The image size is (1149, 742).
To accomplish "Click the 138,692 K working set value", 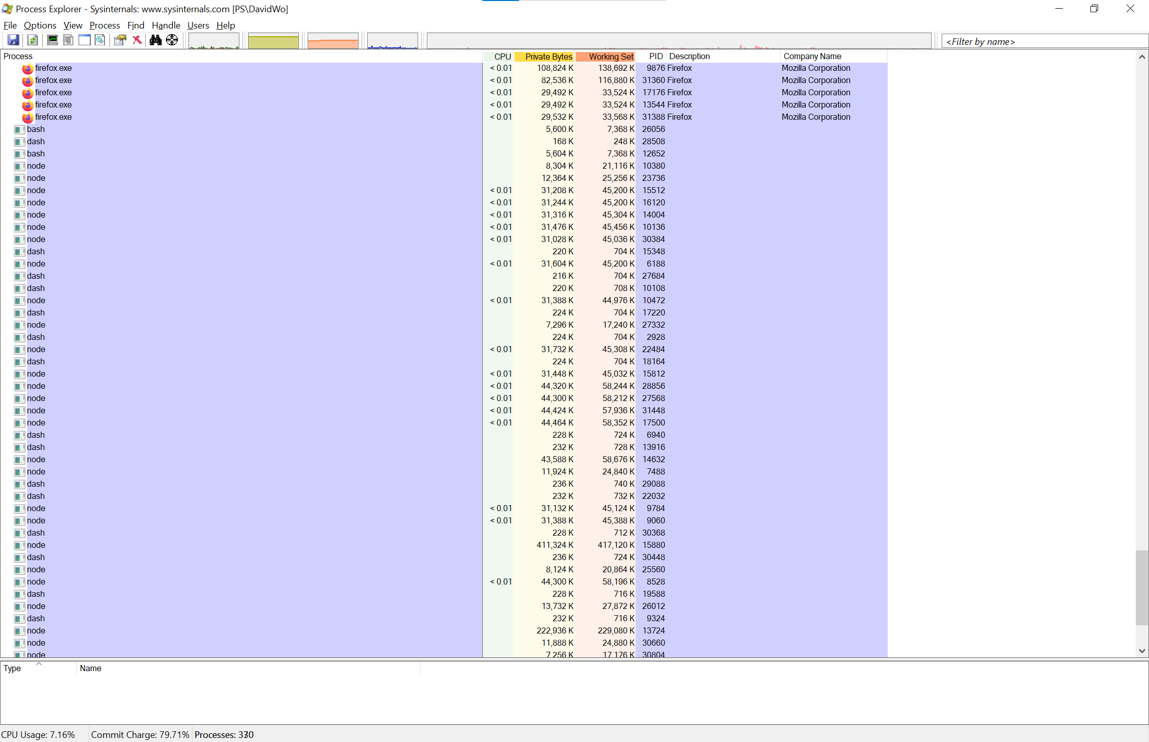I will (616, 68).
